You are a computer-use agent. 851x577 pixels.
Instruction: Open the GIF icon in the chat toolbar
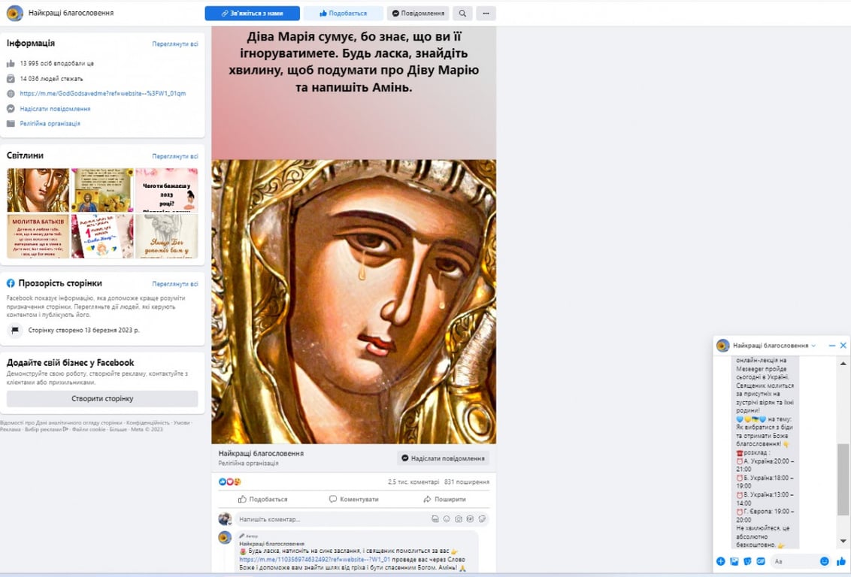click(762, 561)
